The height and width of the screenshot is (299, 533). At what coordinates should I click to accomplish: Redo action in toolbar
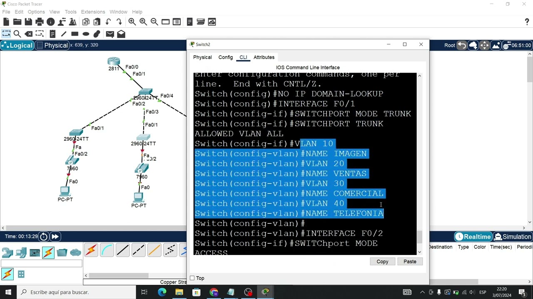click(x=119, y=22)
